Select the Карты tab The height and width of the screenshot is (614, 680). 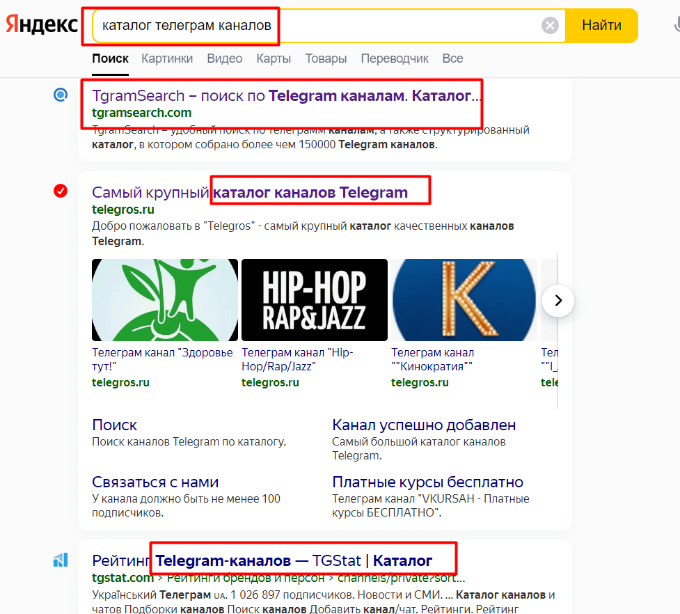coord(274,58)
